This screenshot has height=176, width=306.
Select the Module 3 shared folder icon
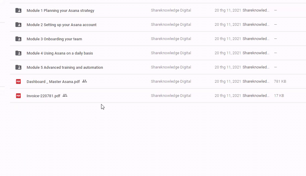click(18, 39)
